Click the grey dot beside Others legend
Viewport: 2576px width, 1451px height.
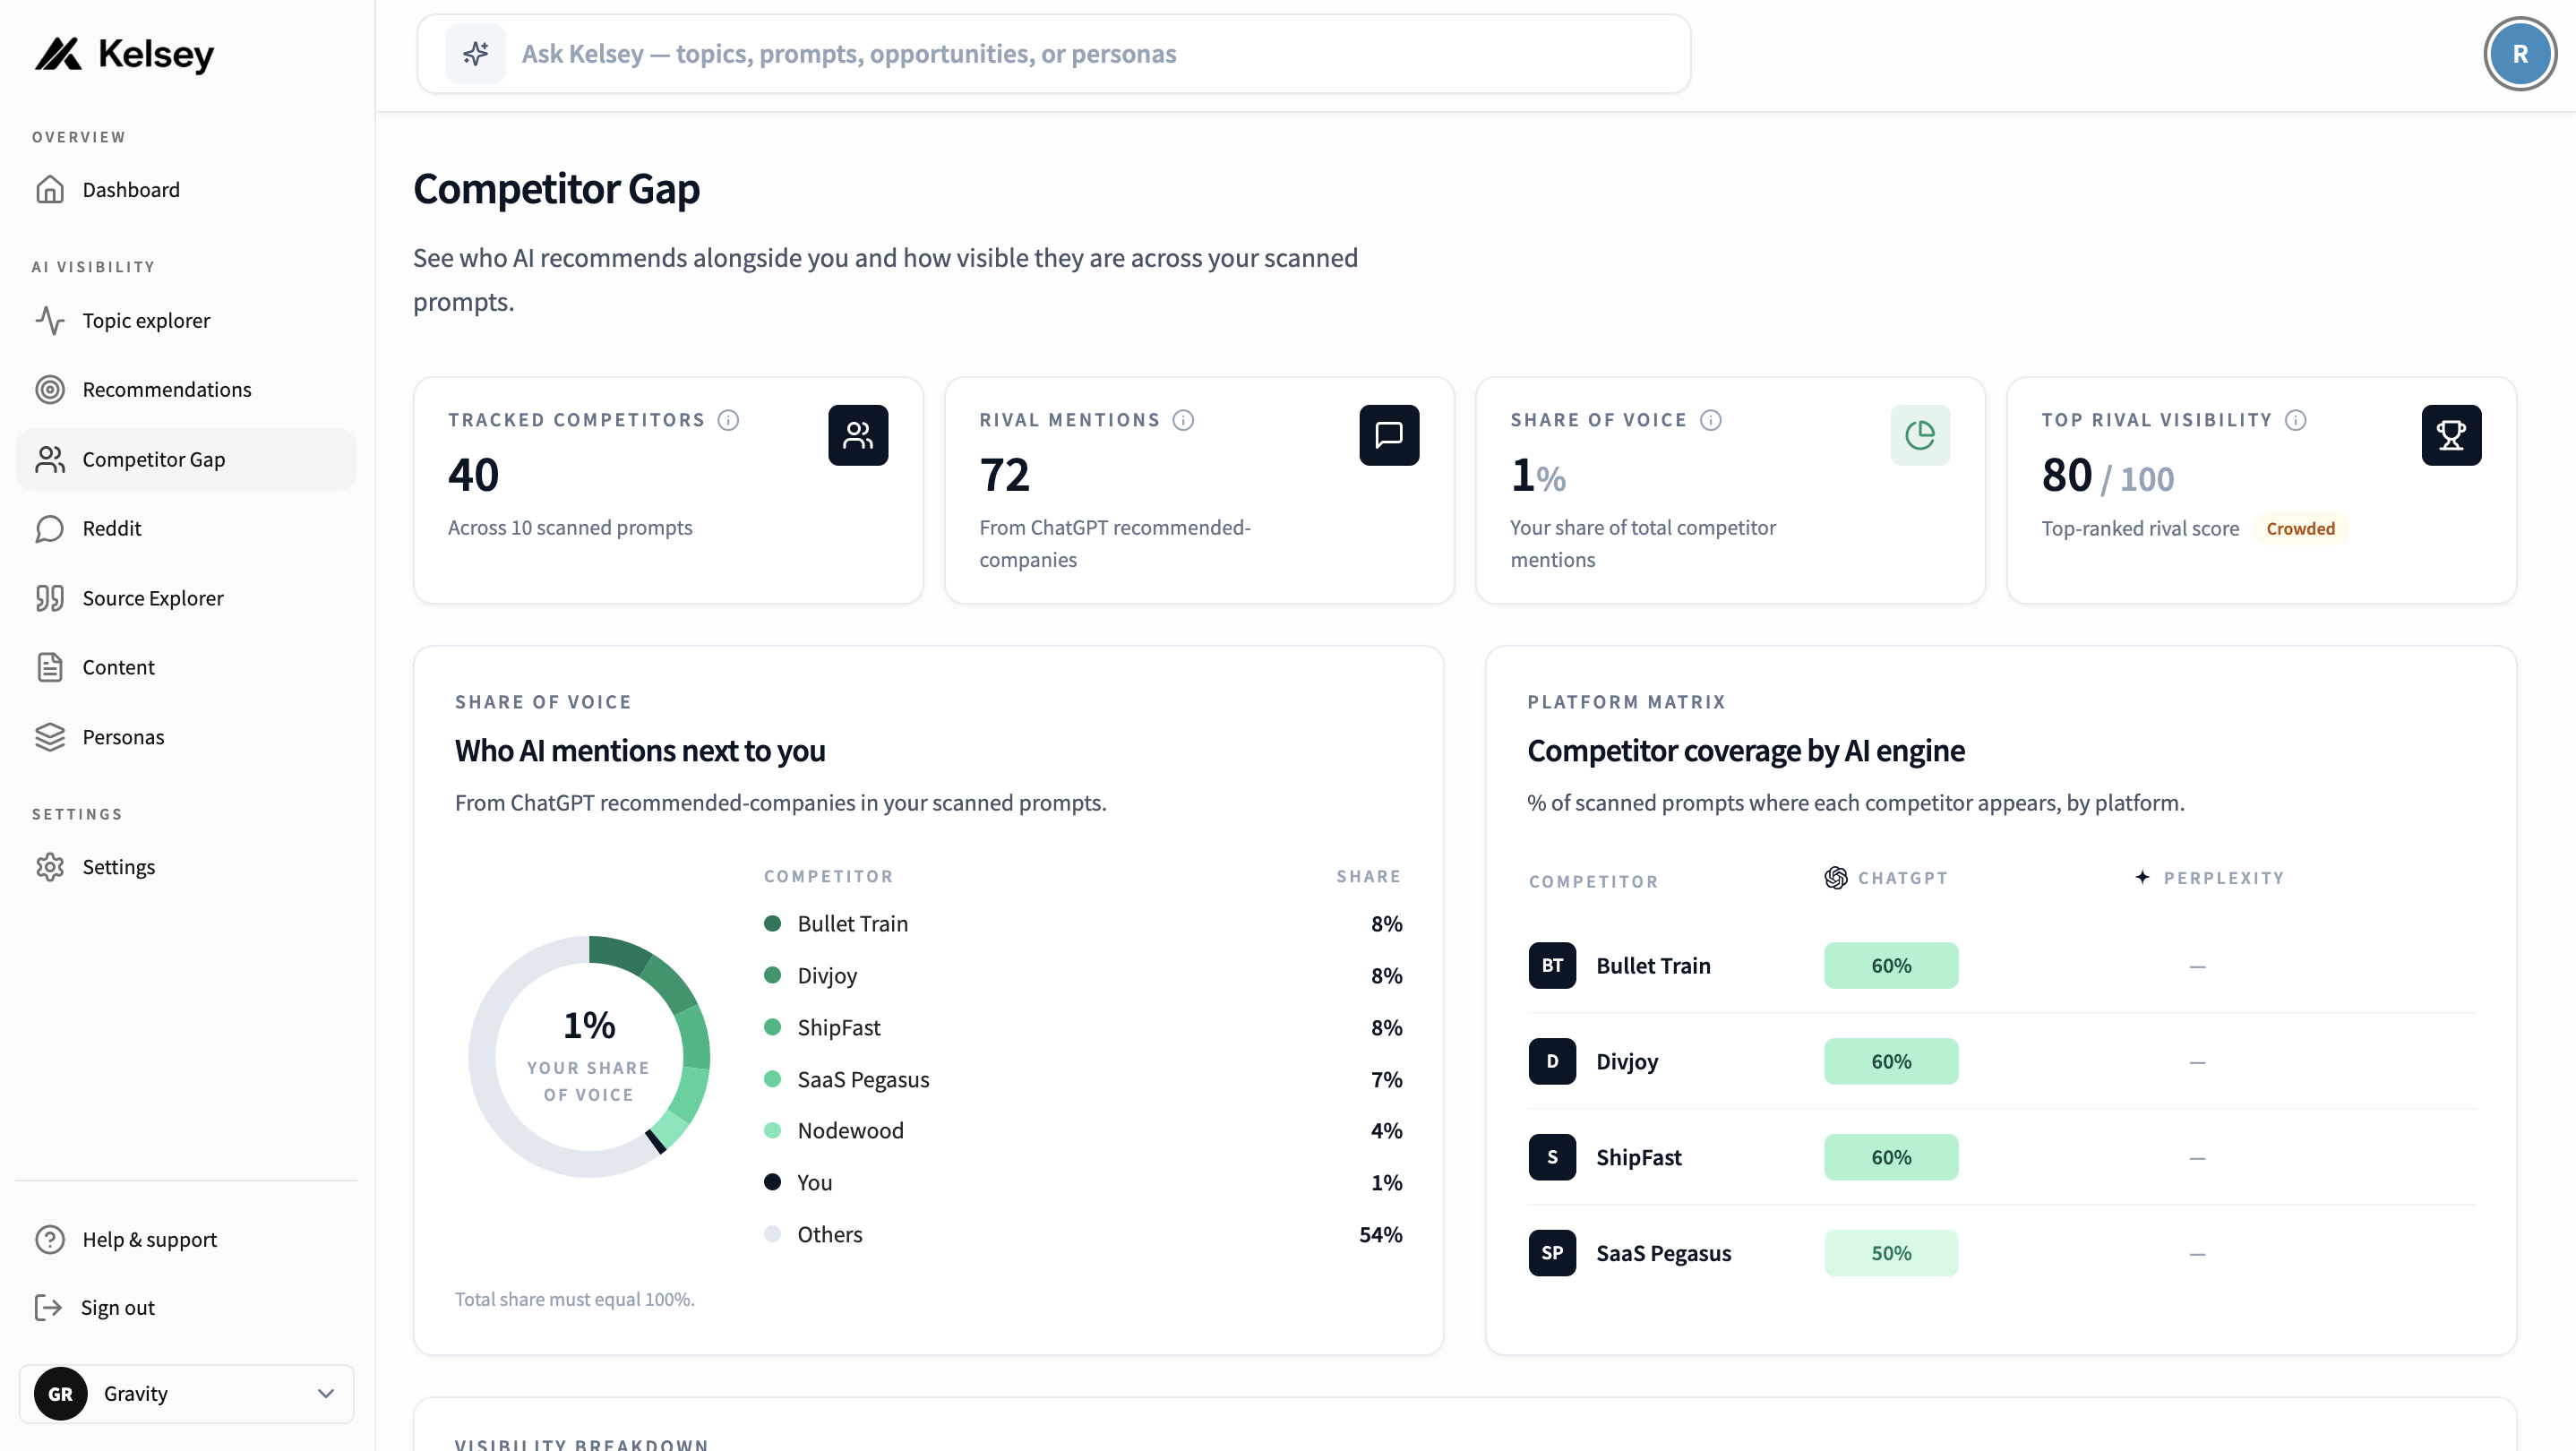[772, 1234]
